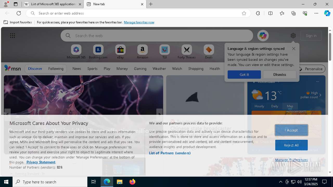Close the New tab tab
The height and width of the screenshot is (187, 333).
[142, 4]
